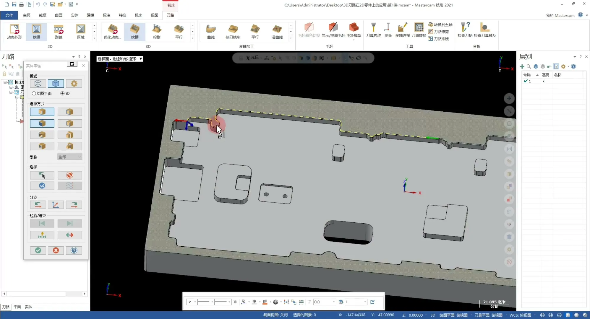Click the 毛坯模型 stock model icon
The width and height of the screenshot is (590, 319).
pos(354,30)
